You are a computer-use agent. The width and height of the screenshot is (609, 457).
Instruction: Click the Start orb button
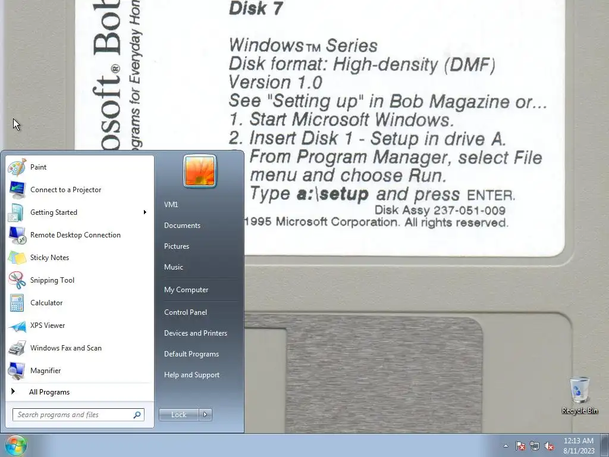(x=15, y=445)
